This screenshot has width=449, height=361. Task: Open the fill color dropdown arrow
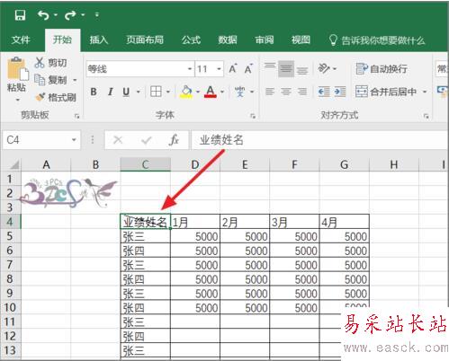(x=198, y=92)
